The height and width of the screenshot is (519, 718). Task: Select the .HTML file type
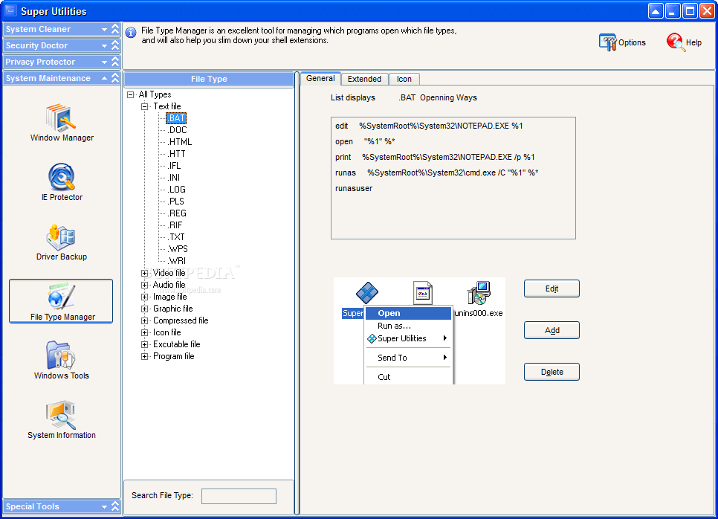(180, 142)
